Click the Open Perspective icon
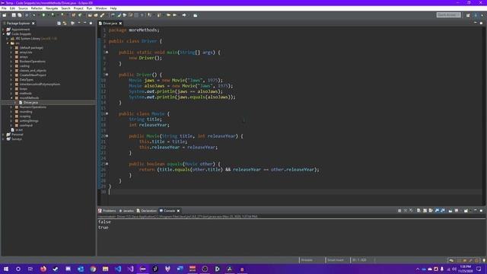487x274 pixels. coord(468,15)
